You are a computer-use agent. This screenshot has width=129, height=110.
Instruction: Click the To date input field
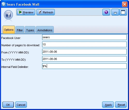(84, 59)
